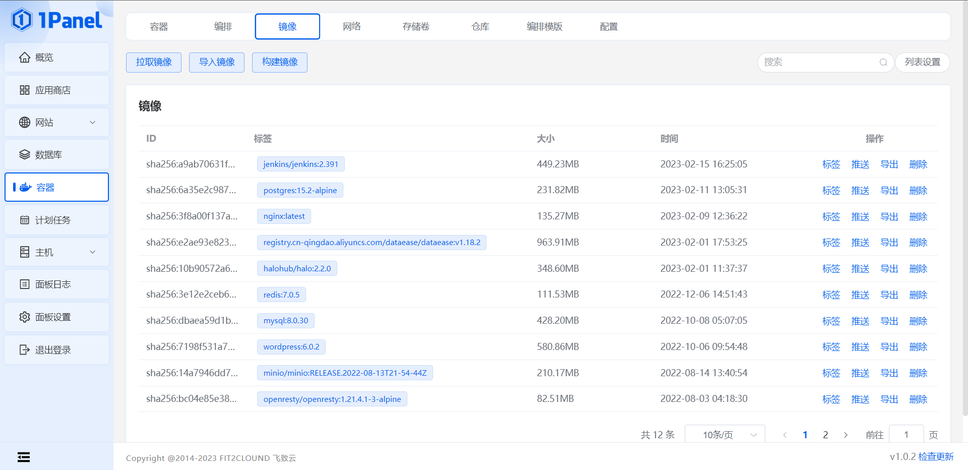Go to next page arrow
The width and height of the screenshot is (968, 470).
(845, 435)
